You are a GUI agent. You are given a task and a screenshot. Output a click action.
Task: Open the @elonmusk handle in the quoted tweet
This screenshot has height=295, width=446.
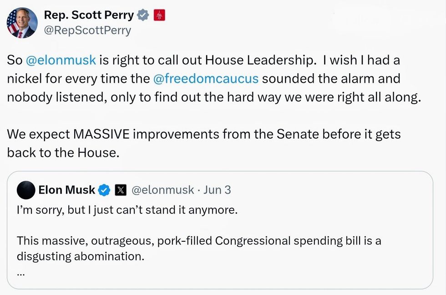click(162, 190)
